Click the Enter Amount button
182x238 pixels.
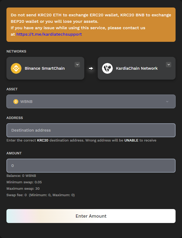point(91,216)
